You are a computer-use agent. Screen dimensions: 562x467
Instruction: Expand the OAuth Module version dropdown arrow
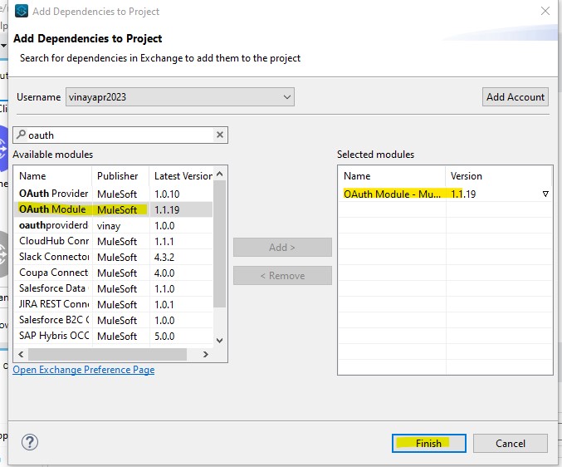(545, 194)
